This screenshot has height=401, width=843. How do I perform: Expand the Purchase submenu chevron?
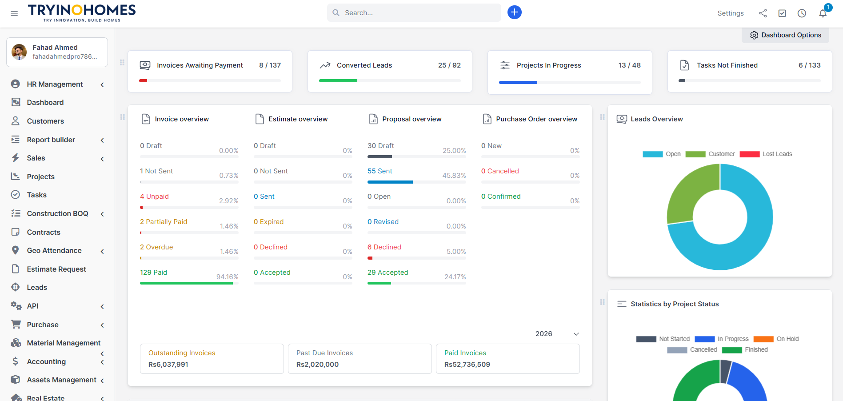(102, 325)
